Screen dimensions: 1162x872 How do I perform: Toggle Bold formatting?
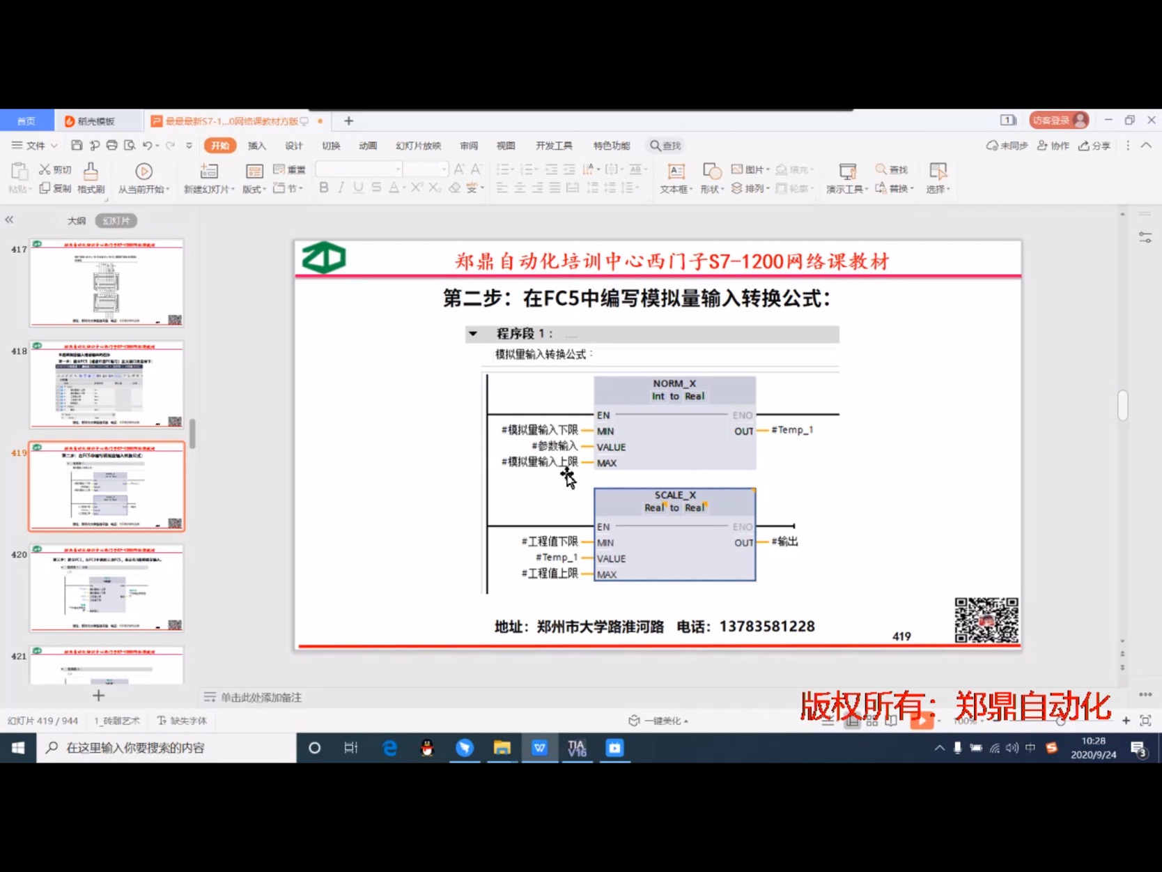[324, 188]
